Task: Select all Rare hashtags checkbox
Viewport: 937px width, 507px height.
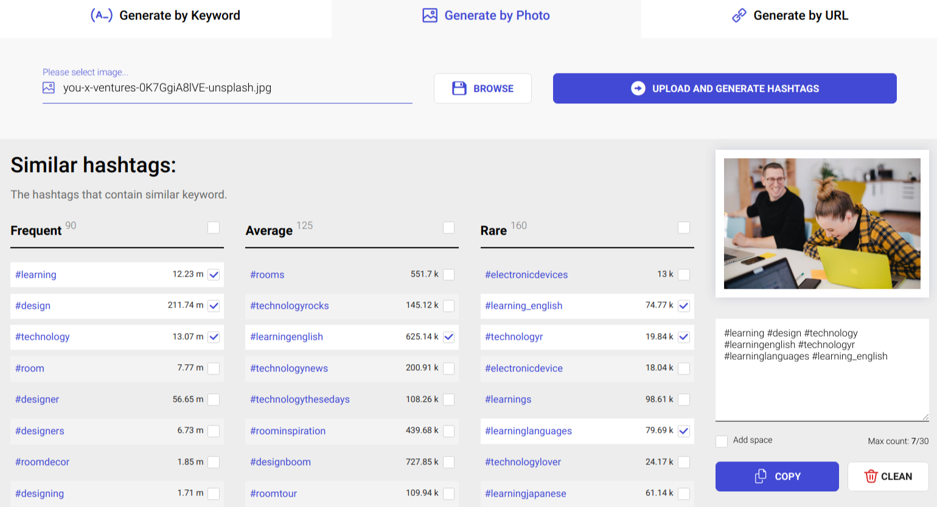Action: coord(684,227)
